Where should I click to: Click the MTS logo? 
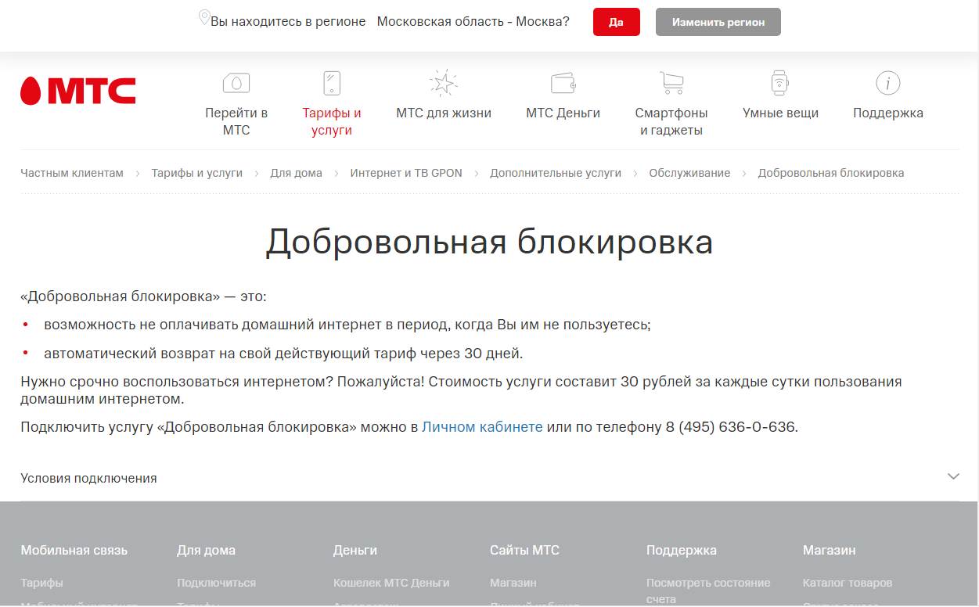pos(77,92)
